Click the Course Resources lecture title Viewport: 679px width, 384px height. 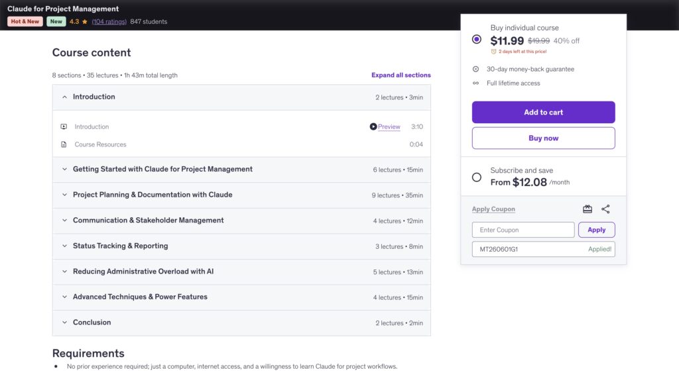[101, 144]
